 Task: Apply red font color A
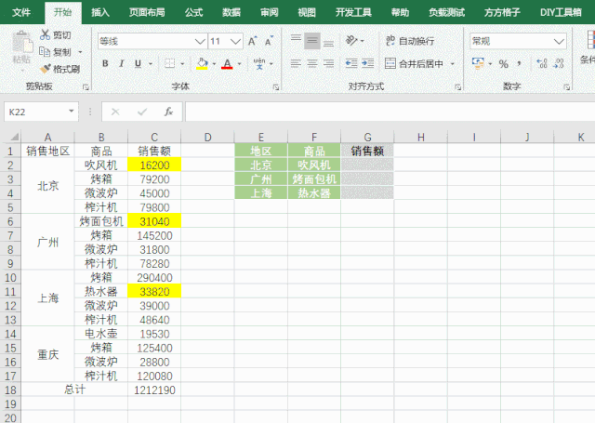pyautogui.click(x=227, y=64)
